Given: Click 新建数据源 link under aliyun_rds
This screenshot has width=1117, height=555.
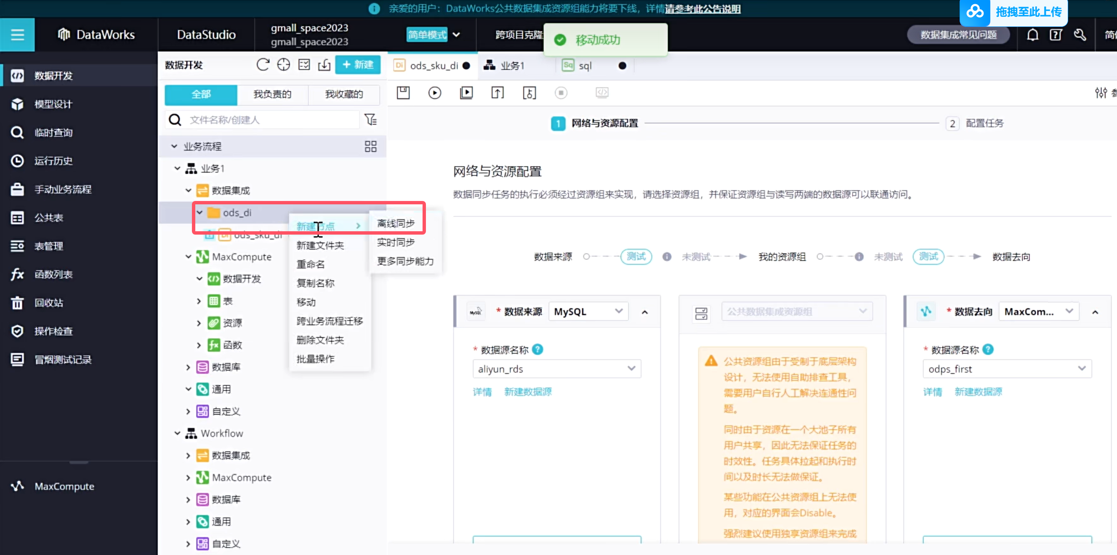Looking at the screenshot, I should 528,392.
